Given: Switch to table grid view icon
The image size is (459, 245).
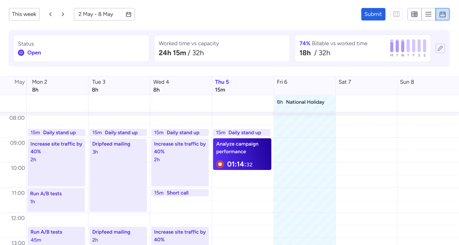Looking at the screenshot, I should [x=414, y=14].
